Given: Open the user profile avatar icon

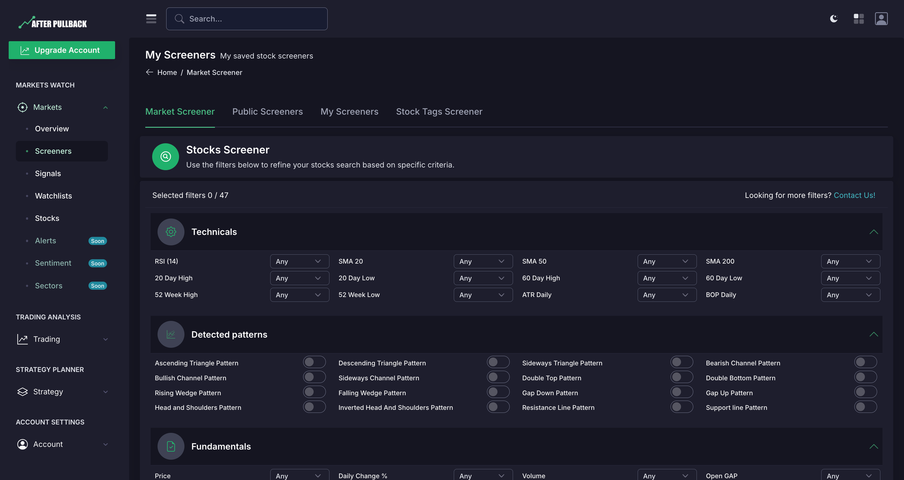Looking at the screenshot, I should click(x=881, y=19).
